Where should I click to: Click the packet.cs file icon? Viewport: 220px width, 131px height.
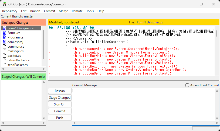4,56
